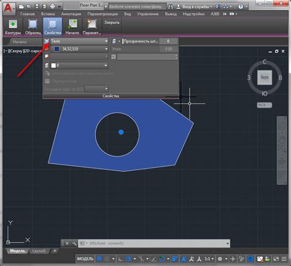Click the Закрыть close hatch editor button
The image size is (291, 266).
tap(112, 23)
